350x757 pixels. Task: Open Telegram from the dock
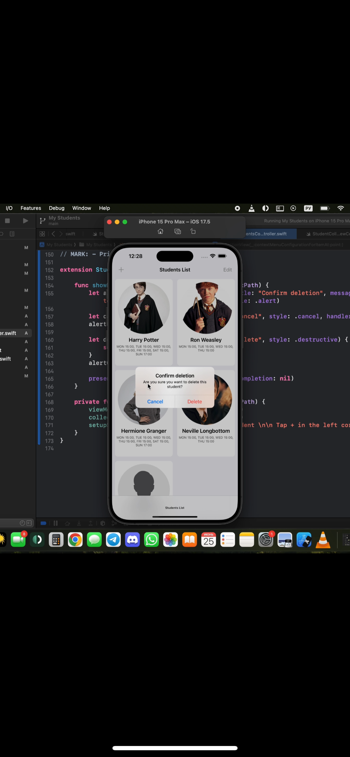113,540
